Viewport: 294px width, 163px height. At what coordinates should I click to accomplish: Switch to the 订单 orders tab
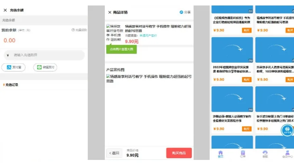pos(243,153)
